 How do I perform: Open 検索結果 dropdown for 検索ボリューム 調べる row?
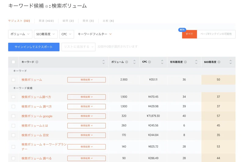pyautogui.click(x=87, y=158)
